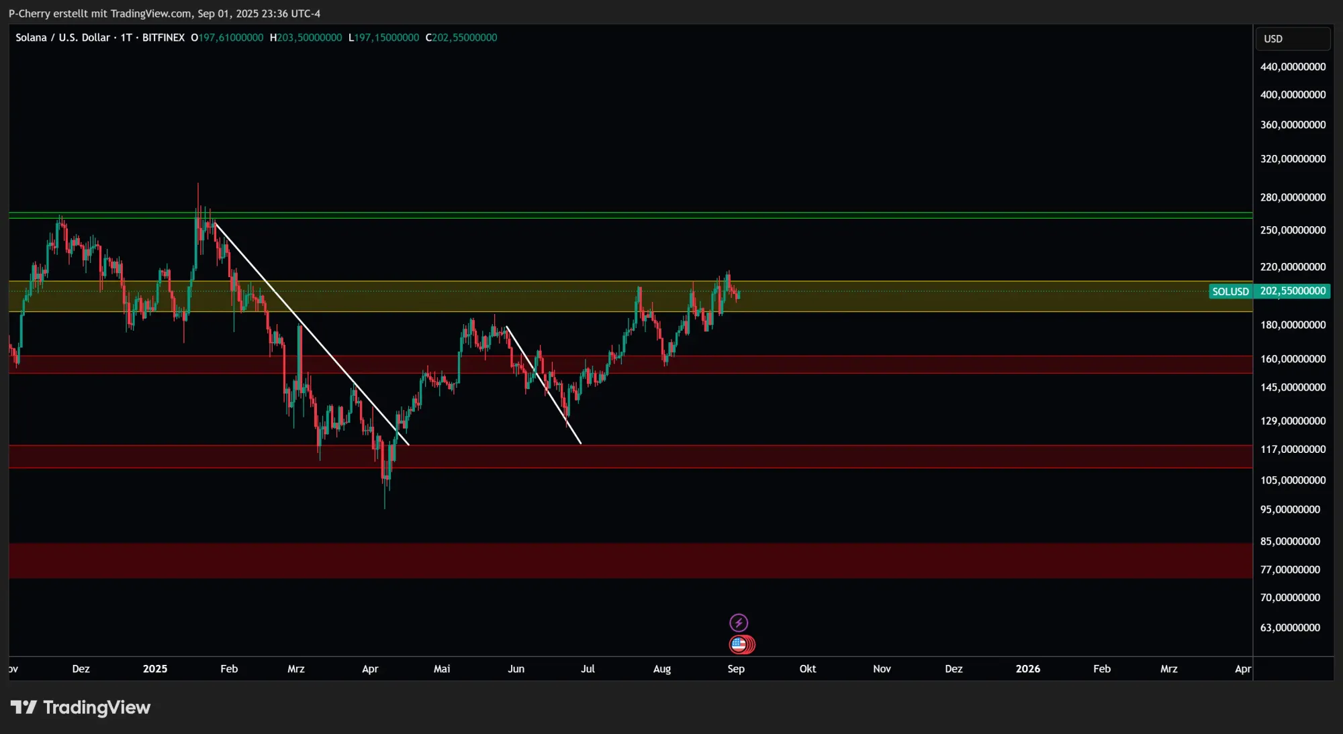This screenshot has height=734, width=1343.
Task: Select the dark red zone near 80
Action: click(631, 561)
